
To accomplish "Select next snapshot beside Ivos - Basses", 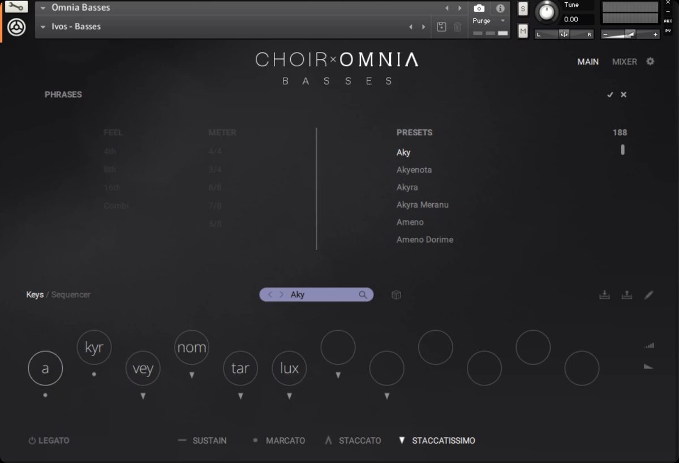I will 424,27.
